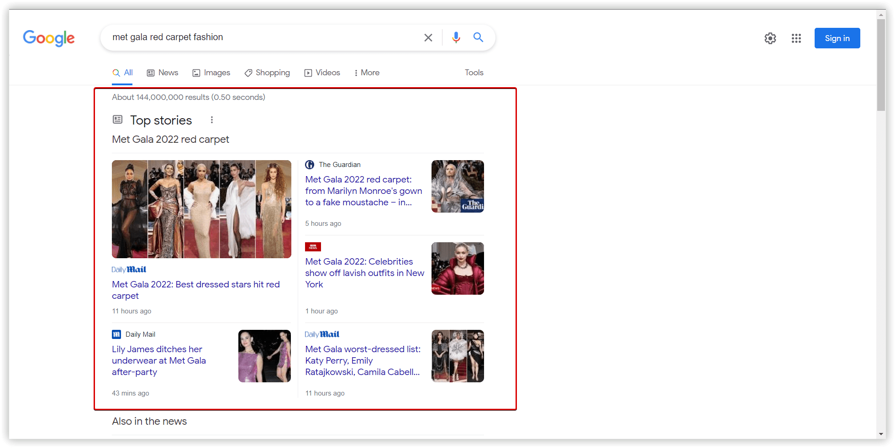895x448 pixels.
Task: Open the Top stories three-dot options menu
Action: point(212,120)
